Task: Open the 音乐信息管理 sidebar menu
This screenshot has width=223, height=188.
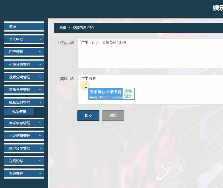Action: (24, 123)
